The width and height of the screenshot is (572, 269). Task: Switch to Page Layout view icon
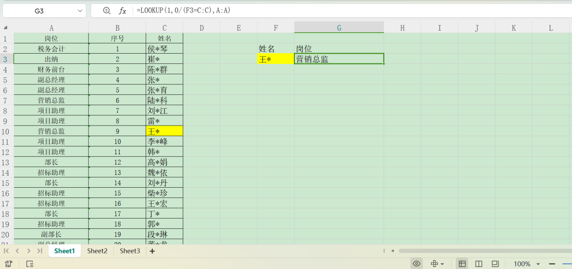coord(495,264)
